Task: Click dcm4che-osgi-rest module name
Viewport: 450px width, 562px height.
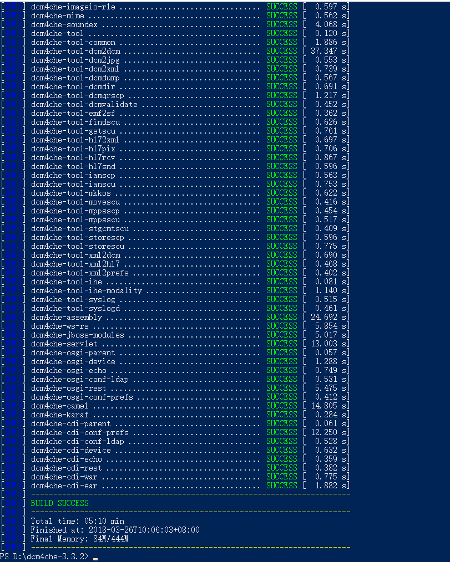Action: click(x=69, y=388)
